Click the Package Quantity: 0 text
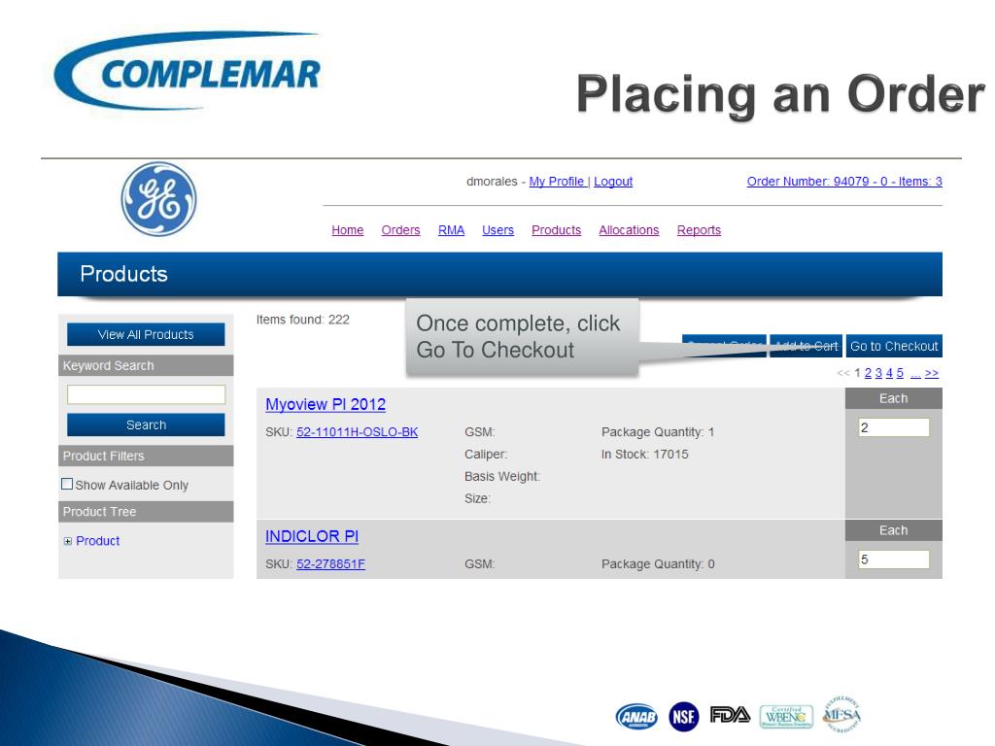Viewport: 995px width, 746px height. (658, 564)
